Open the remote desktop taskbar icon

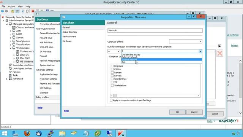(x=109, y=134)
